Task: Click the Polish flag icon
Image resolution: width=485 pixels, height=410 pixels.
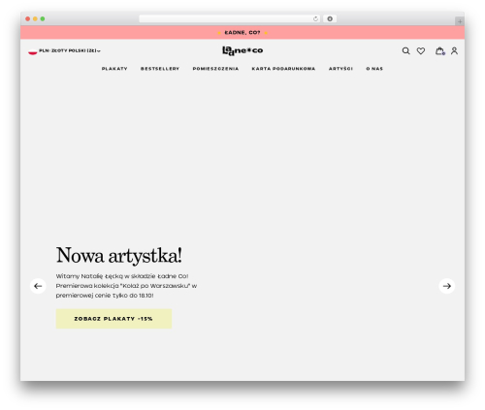Action: (33, 51)
